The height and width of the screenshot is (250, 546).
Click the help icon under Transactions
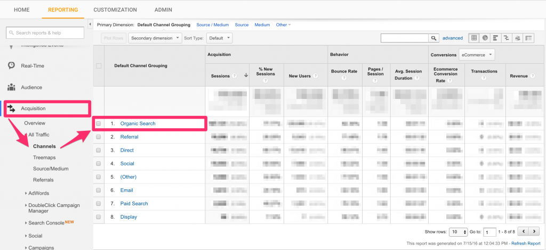click(484, 78)
